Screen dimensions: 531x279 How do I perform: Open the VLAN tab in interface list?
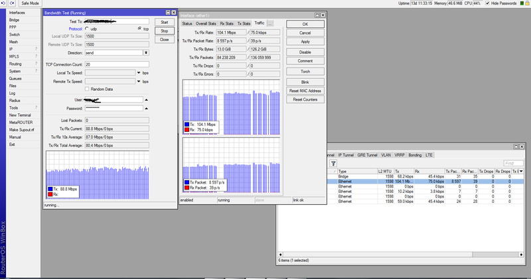[x=384, y=155]
